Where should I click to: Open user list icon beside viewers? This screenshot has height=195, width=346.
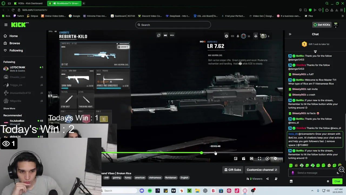click(276, 179)
